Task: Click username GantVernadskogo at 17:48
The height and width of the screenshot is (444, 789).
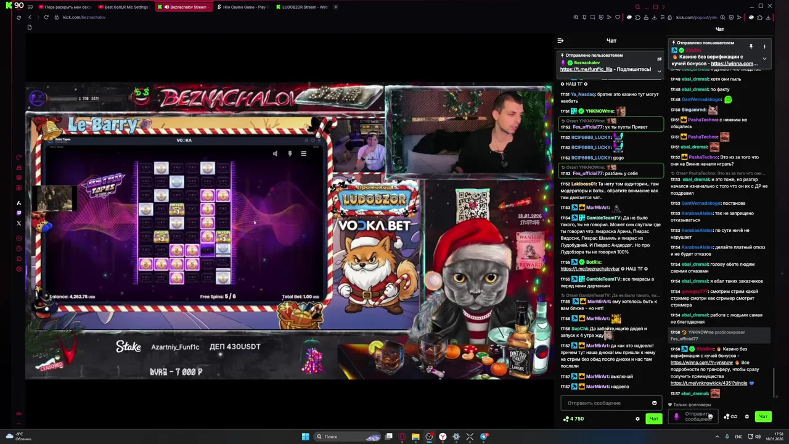Action: 701,99
